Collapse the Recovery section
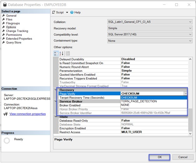The width and height of the screenshot is (196, 163). (56, 90)
